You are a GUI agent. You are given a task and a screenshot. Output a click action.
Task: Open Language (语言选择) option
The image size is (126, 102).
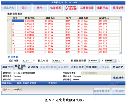pos(71,8)
